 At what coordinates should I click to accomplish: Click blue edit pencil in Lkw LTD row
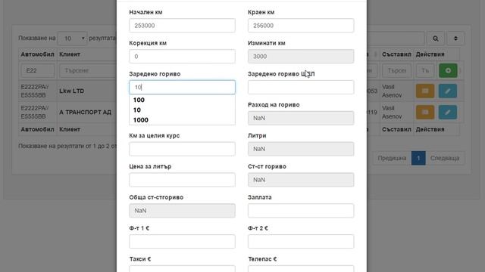click(x=448, y=91)
